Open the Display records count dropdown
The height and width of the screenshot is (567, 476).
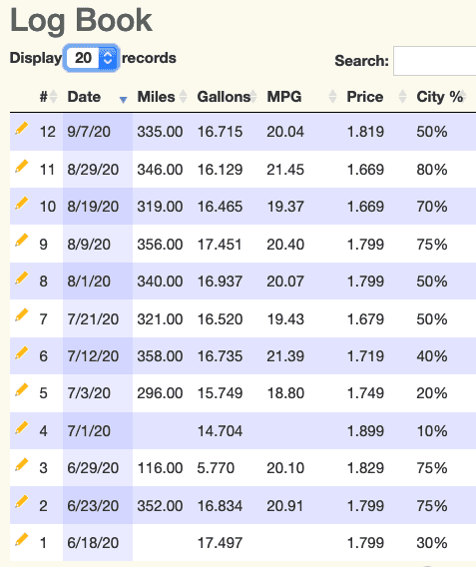[x=91, y=58]
